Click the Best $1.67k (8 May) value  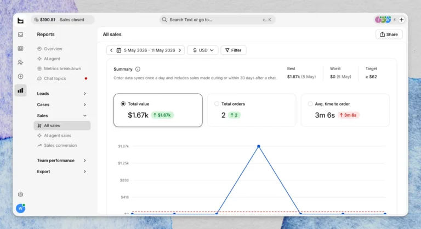(x=301, y=77)
